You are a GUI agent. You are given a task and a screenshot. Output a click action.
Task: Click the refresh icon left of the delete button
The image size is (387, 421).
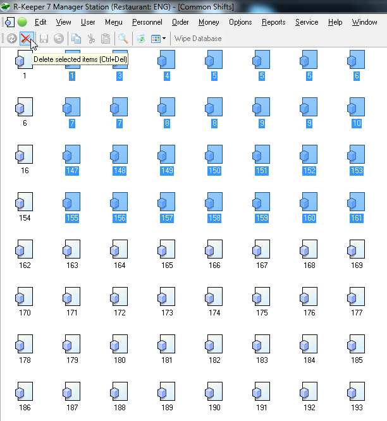pyautogui.click(x=11, y=39)
